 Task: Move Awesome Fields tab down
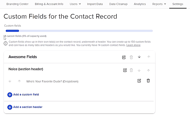[139, 57]
